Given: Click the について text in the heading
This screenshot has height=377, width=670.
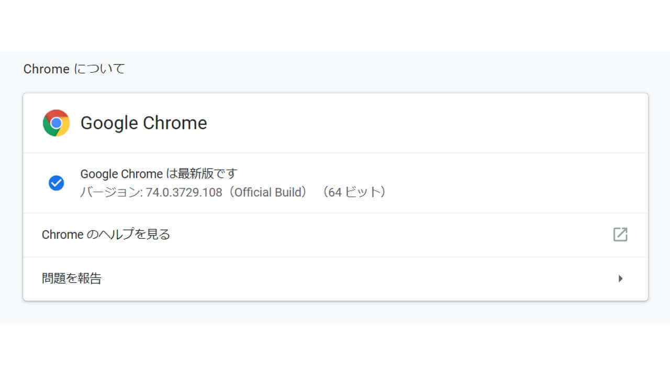Looking at the screenshot, I should (x=100, y=69).
